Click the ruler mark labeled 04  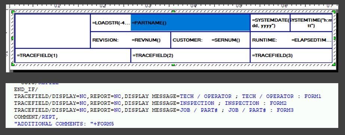[193, 6]
